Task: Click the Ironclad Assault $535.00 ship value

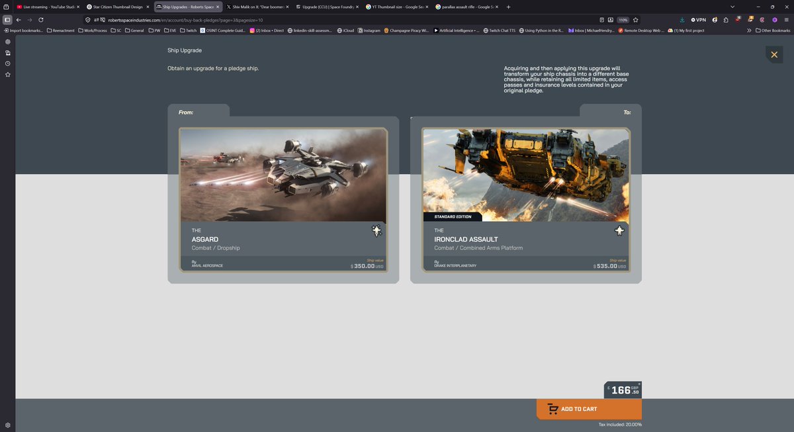Action: pos(610,266)
